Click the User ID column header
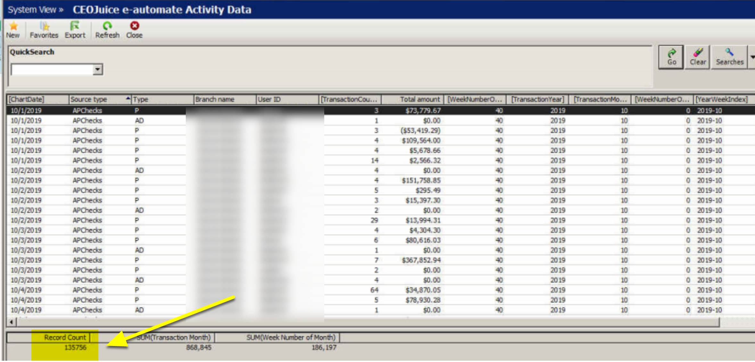This screenshot has height=362, width=755. [x=287, y=100]
